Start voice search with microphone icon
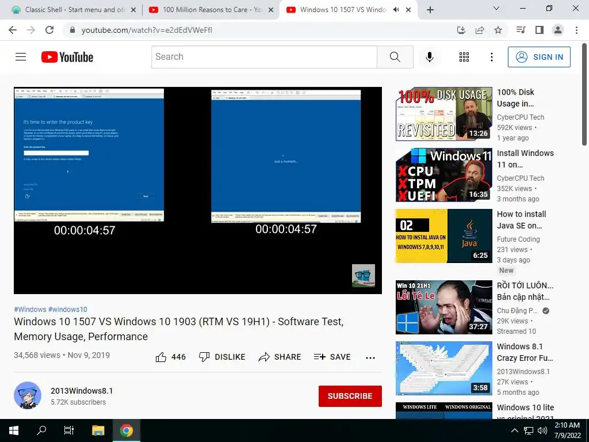Viewport: 589px width, 442px height. (430, 57)
